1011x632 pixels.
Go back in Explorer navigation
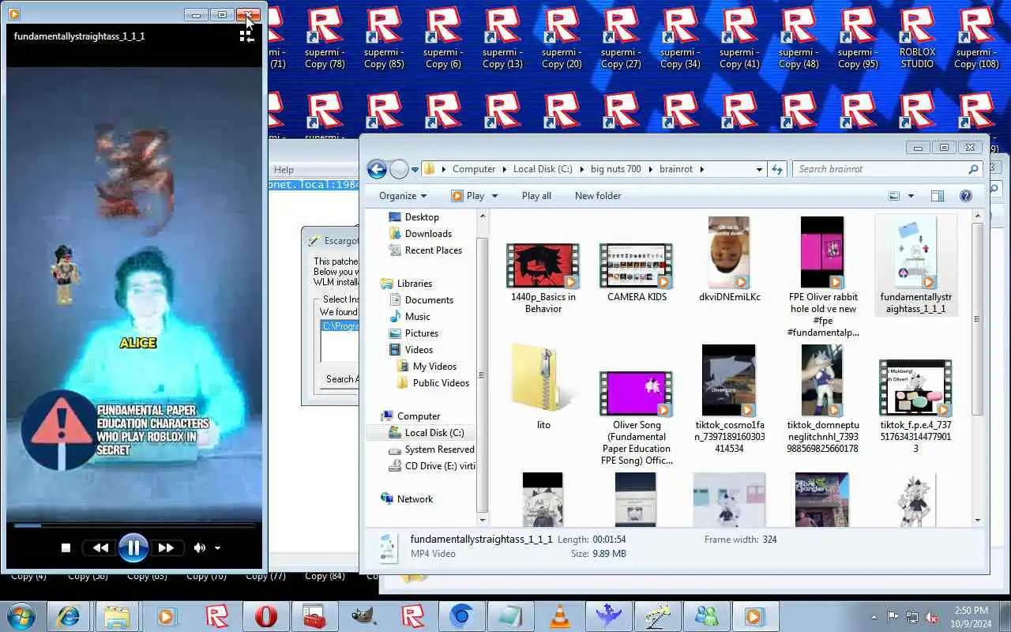(377, 169)
